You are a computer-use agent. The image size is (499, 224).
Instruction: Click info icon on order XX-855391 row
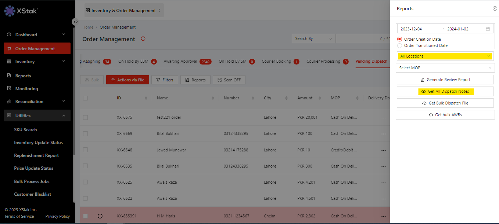tap(100, 216)
